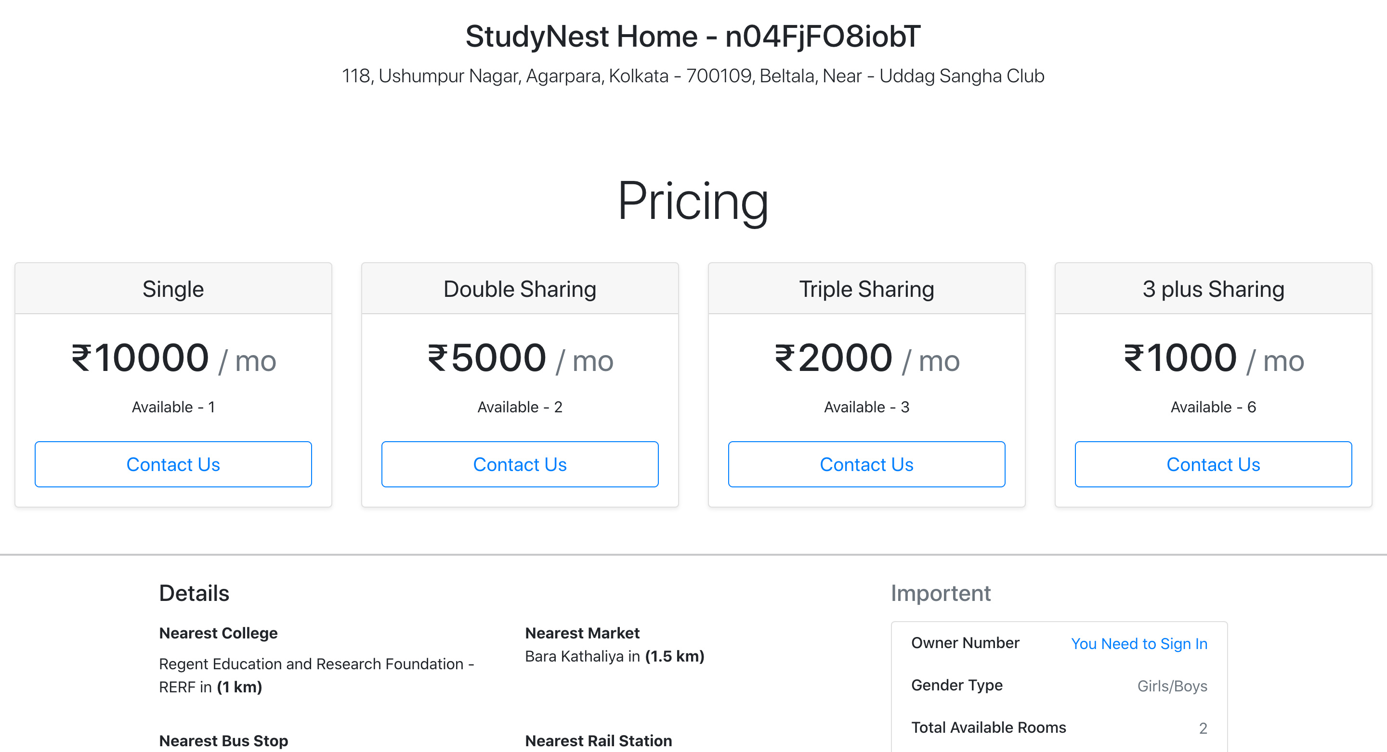Screen dimensions: 1387x752
Task: Click the Details section heading
Action: tap(194, 593)
